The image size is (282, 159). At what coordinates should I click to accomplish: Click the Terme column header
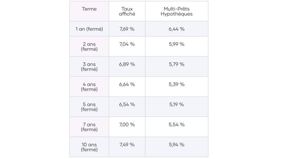(89, 9)
